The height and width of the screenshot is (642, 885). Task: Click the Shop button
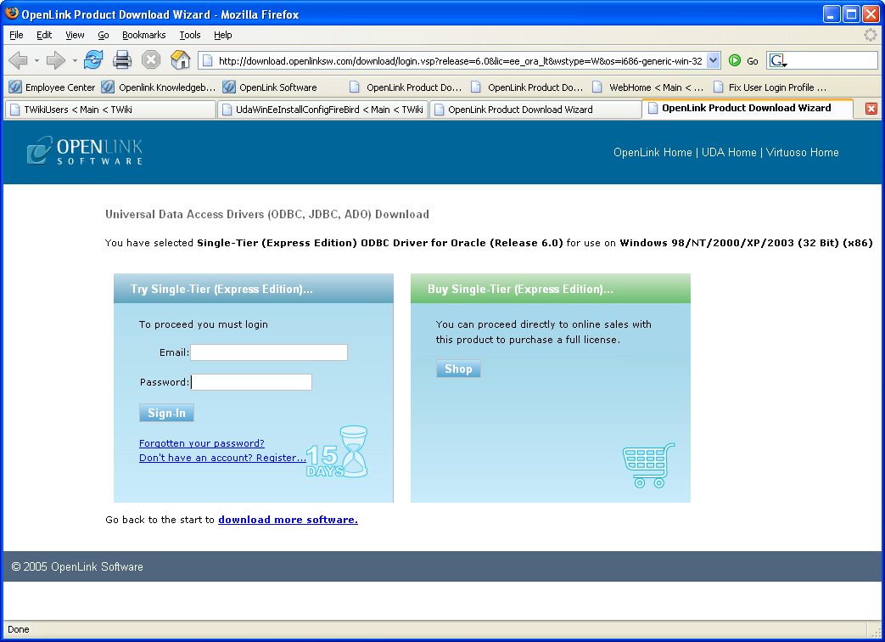click(458, 369)
